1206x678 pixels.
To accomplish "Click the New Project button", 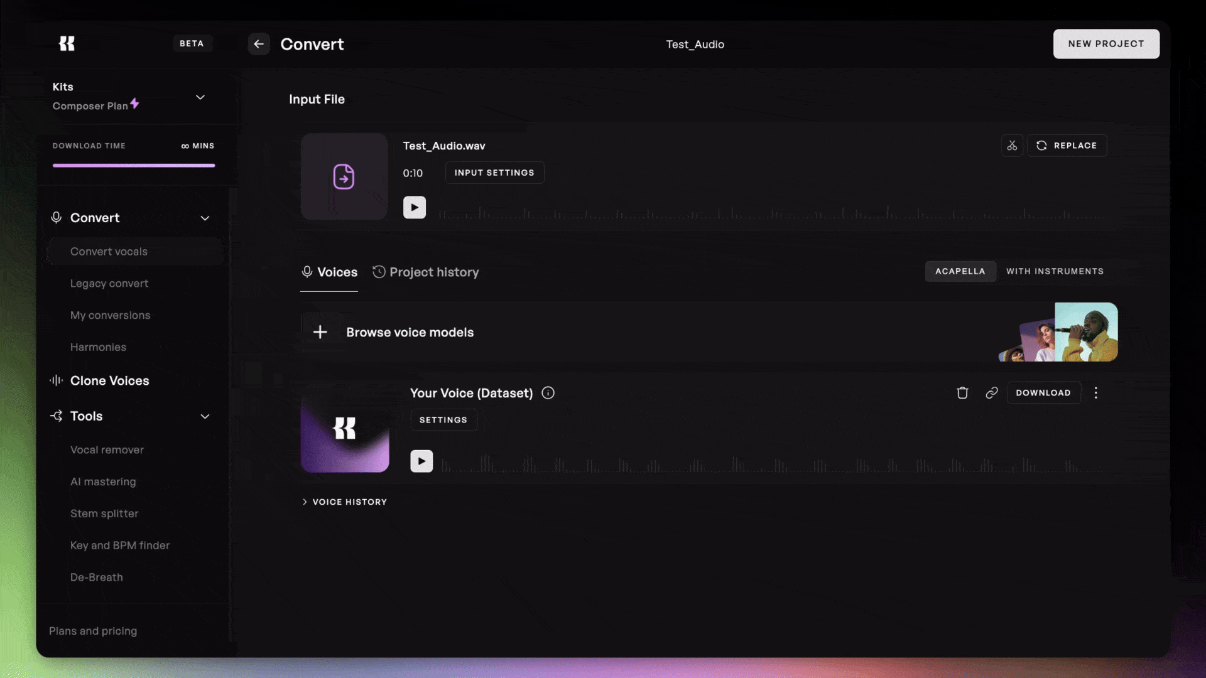I will (x=1106, y=44).
